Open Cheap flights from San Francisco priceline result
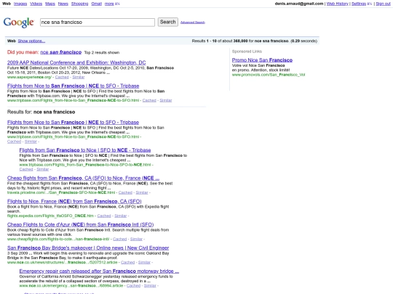 [83, 178]
